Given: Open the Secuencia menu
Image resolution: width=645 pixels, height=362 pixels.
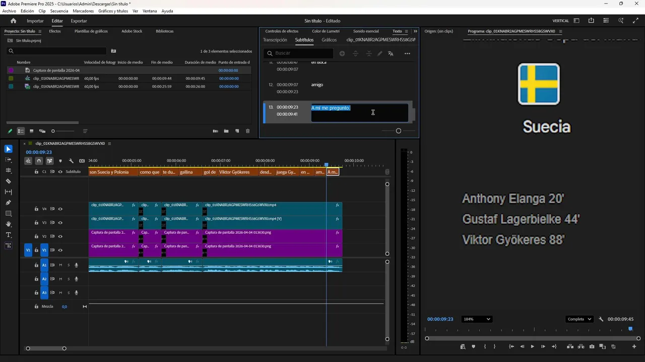Looking at the screenshot, I should [59, 11].
